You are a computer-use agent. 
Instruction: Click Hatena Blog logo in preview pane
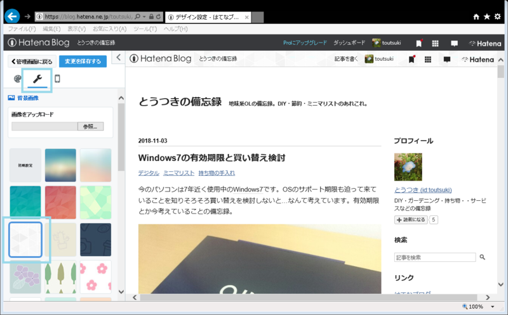[x=161, y=58]
